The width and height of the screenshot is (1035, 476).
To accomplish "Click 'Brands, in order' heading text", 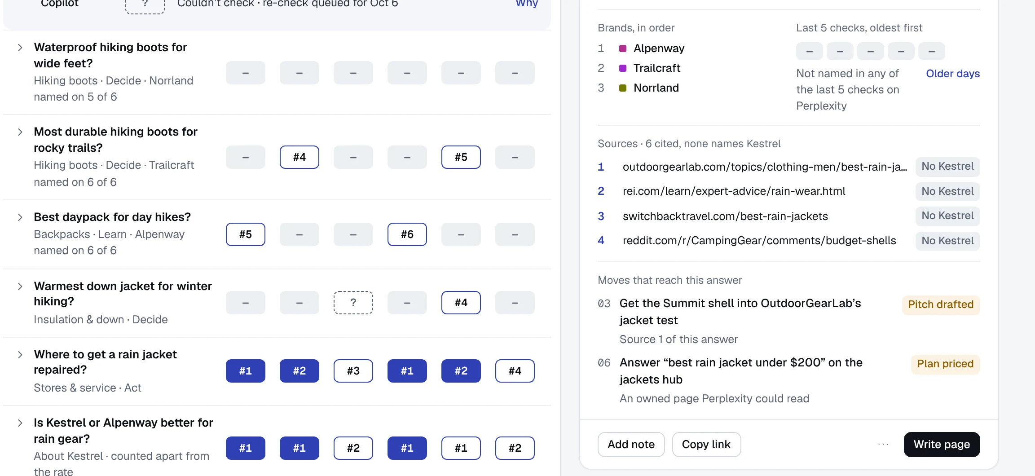I will [636, 28].
